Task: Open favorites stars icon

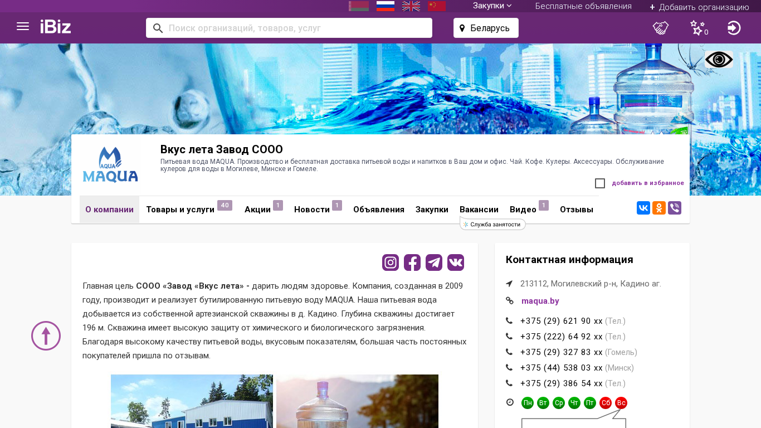Action: click(697, 28)
